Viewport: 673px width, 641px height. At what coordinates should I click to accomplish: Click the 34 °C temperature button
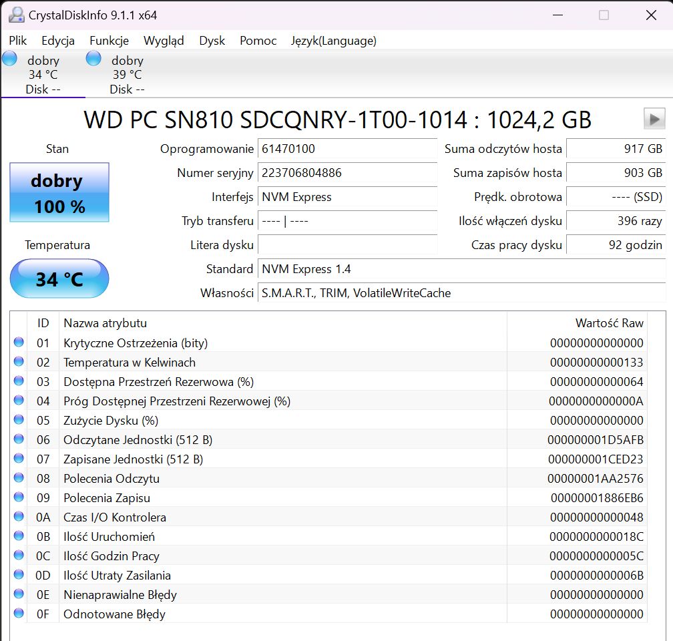point(59,278)
